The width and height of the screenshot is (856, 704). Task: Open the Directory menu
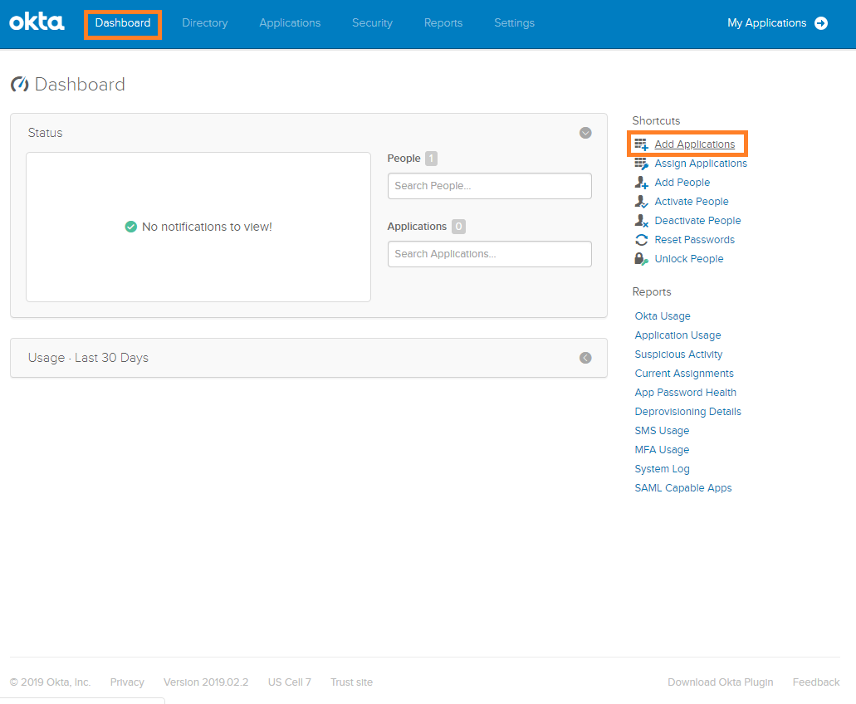click(204, 23)
